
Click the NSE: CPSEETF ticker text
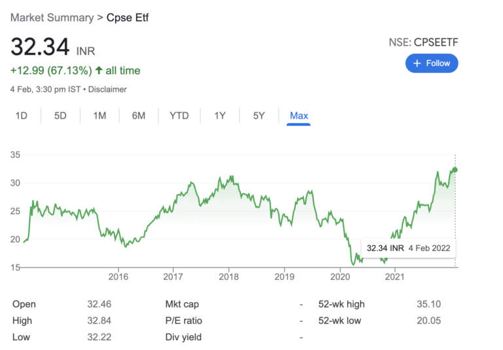(x=424, y=43)
